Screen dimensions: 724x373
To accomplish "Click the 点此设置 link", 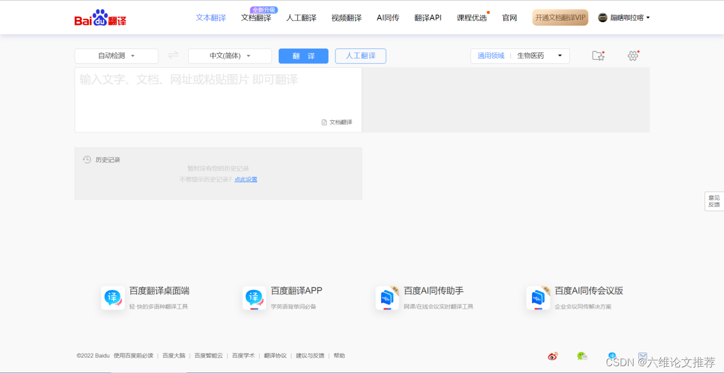I will point(246,180).
